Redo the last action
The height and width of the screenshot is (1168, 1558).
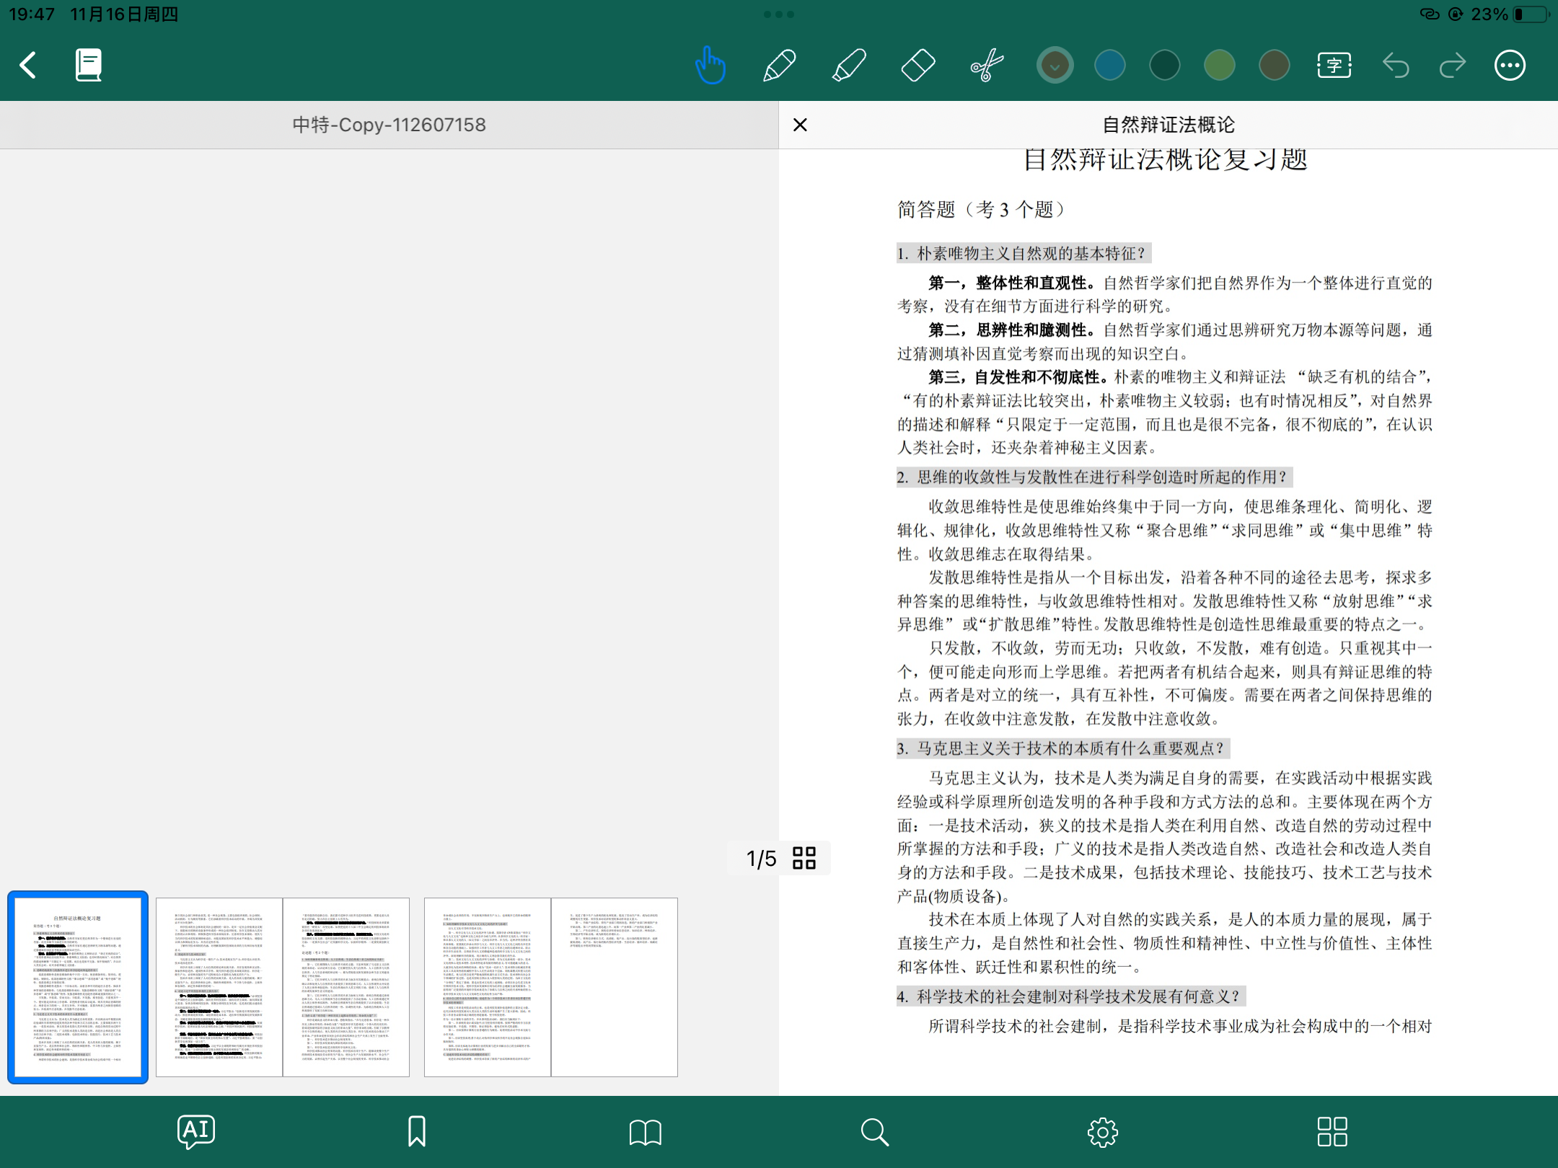tap(1452, 66)
